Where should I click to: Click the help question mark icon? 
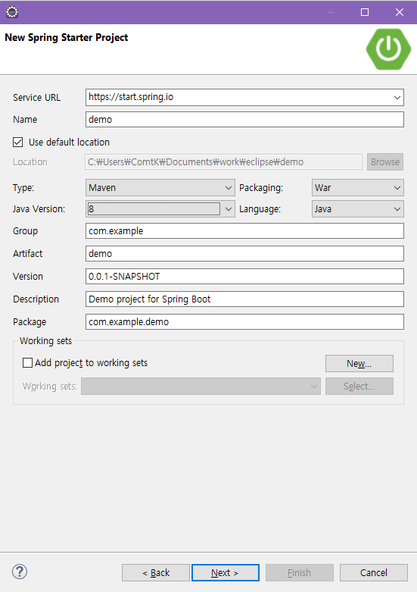20,572
